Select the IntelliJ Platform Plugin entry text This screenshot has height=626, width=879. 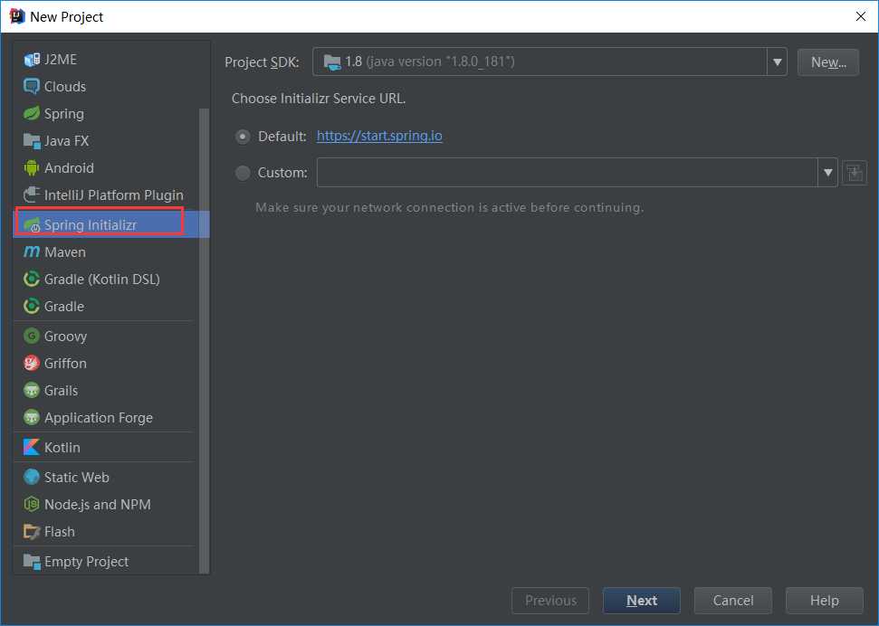tap(114, 195)
